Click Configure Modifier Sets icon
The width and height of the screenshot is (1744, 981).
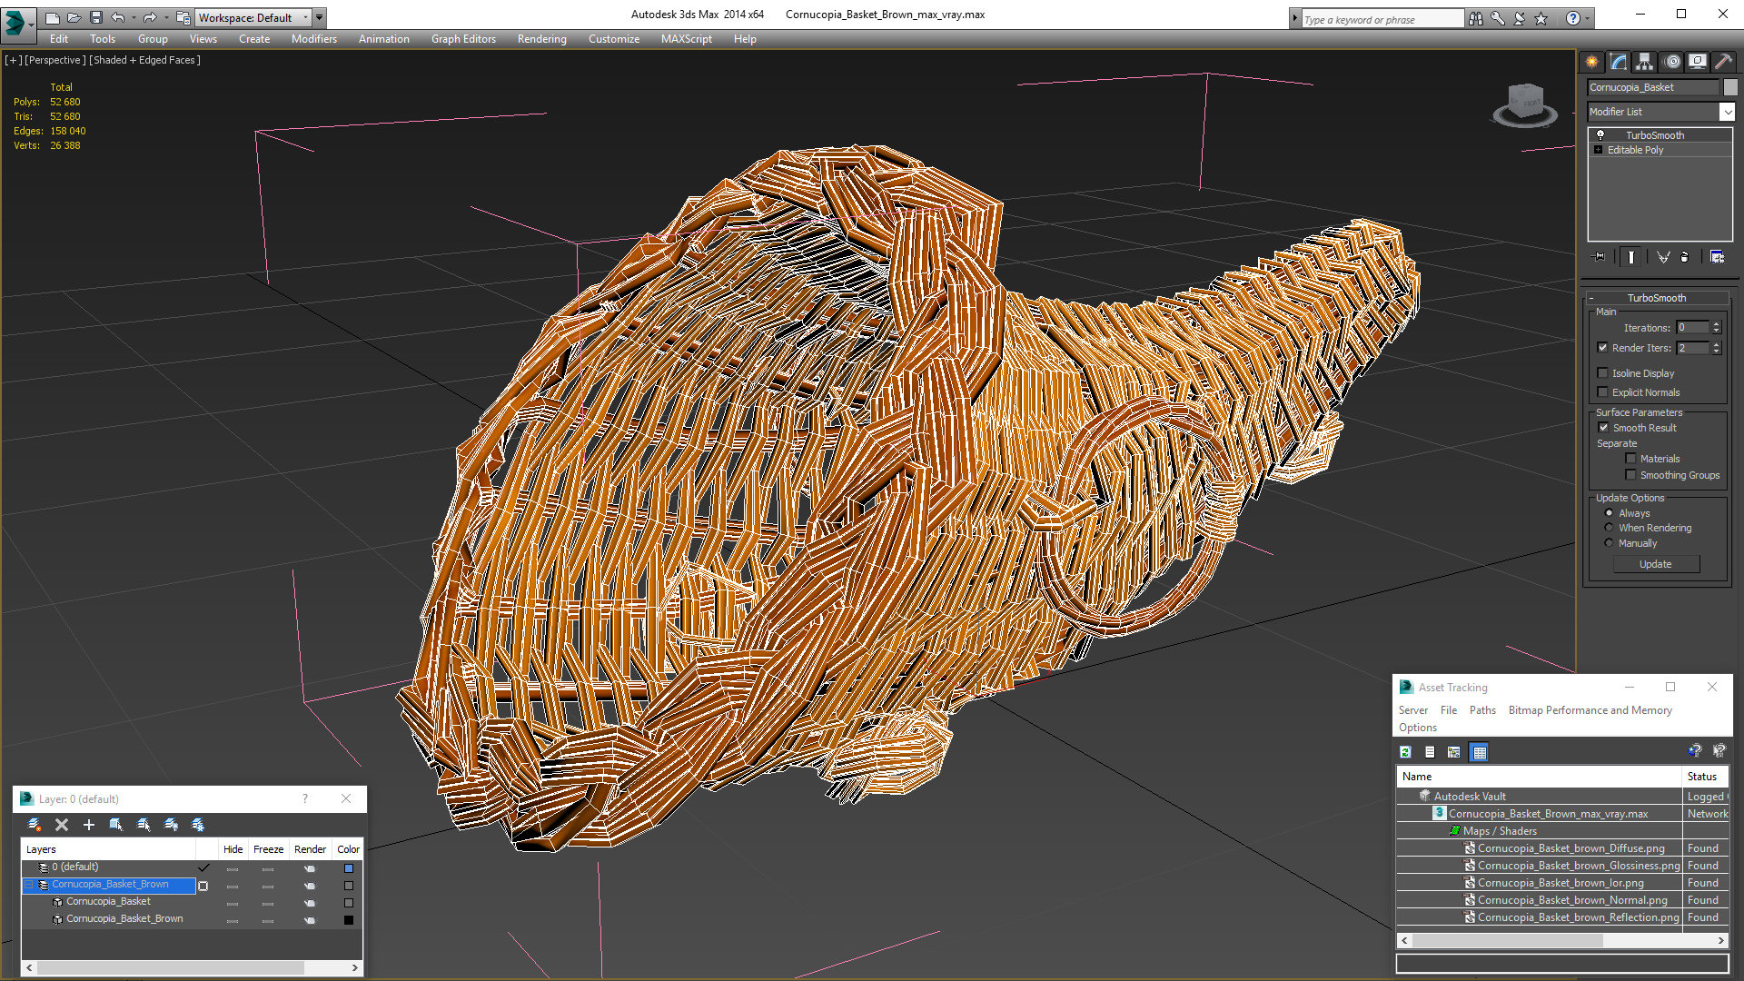point(1717,257)
